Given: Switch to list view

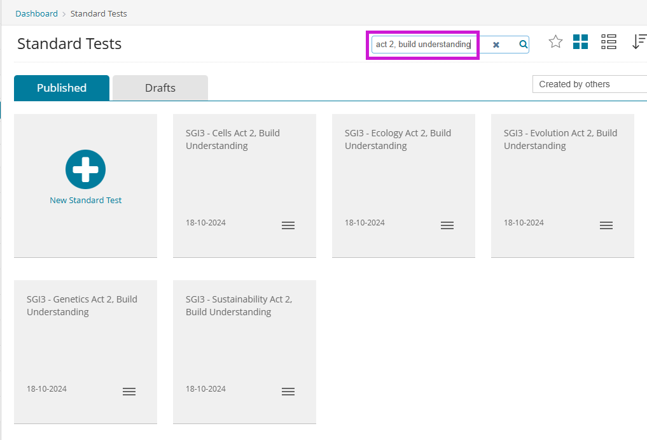Looking at the screenshot, I should (x=609, y=42).
